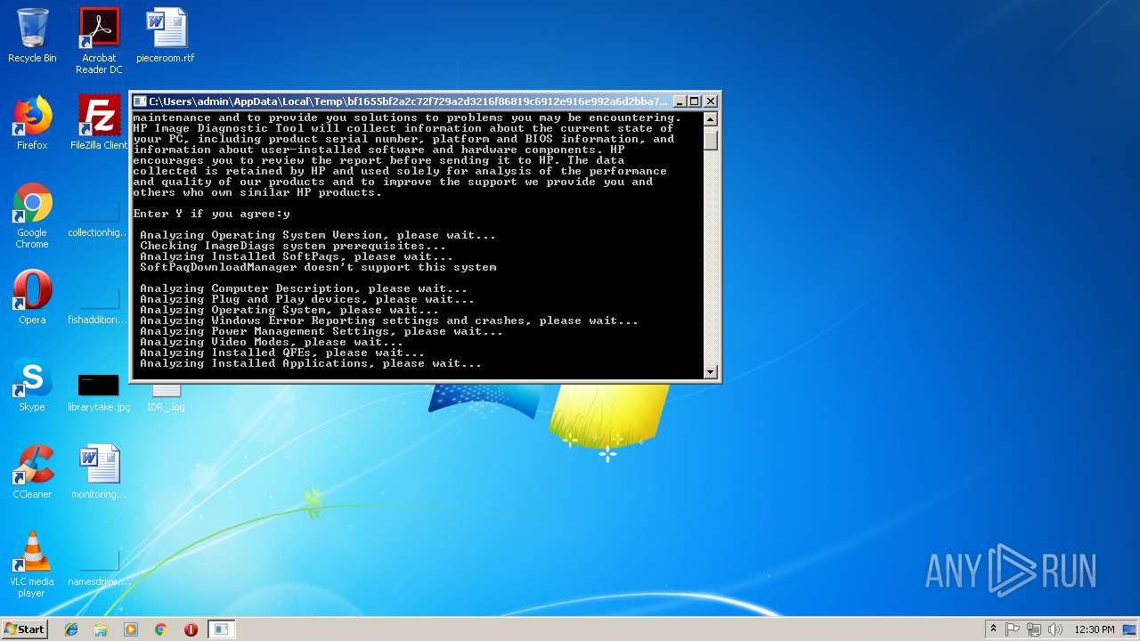1140x641 pixels.
Task: Open console window system menu icon
Action: pos(140,101)
